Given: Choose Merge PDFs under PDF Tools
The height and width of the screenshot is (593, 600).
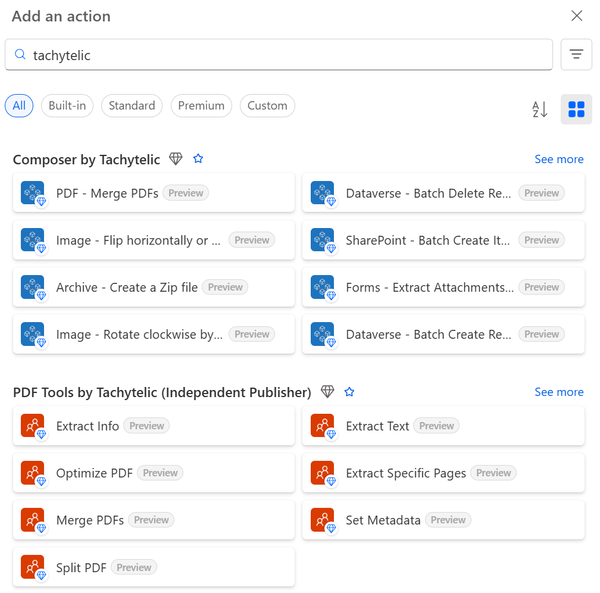Looking at the screenshot, I should (154, 520).
